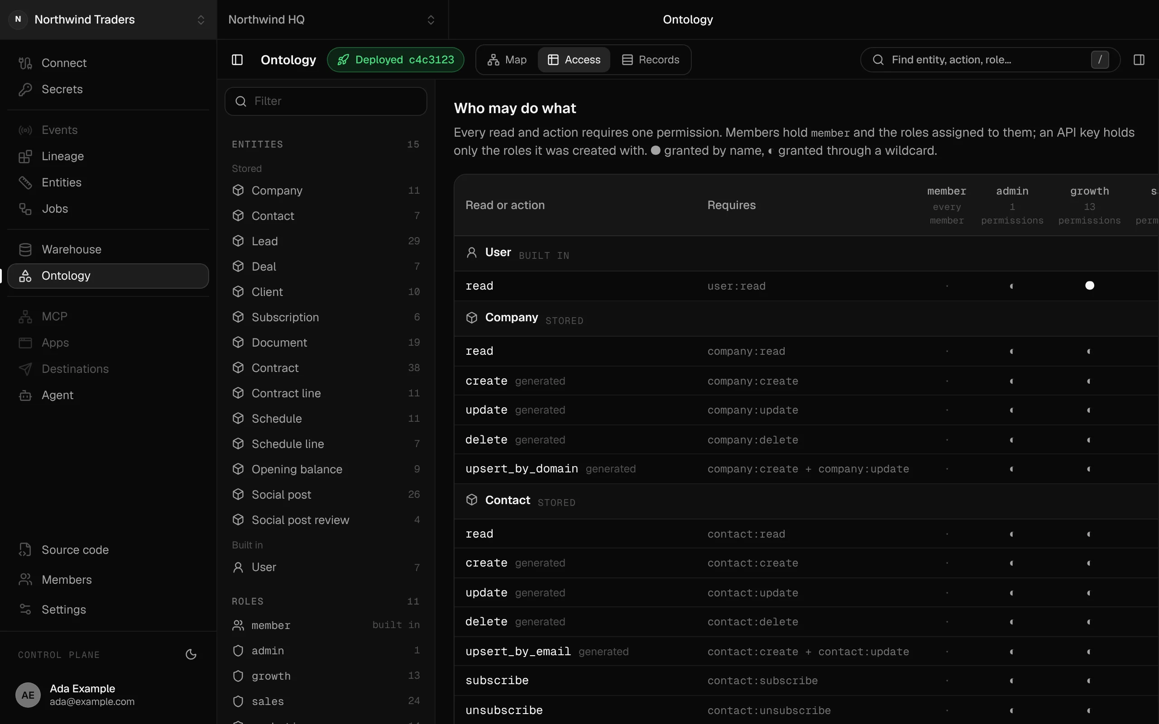Click the contact:subscribe permission text
Viewport: 1159px width, 724px height.
tap(762, 681)
